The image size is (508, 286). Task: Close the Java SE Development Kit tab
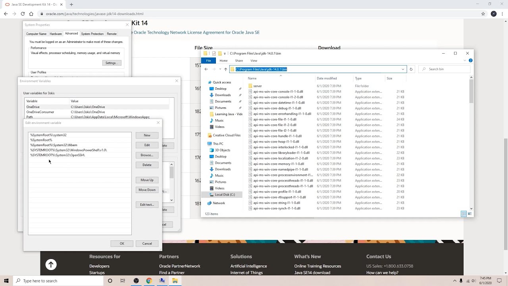tap(62, 4)
